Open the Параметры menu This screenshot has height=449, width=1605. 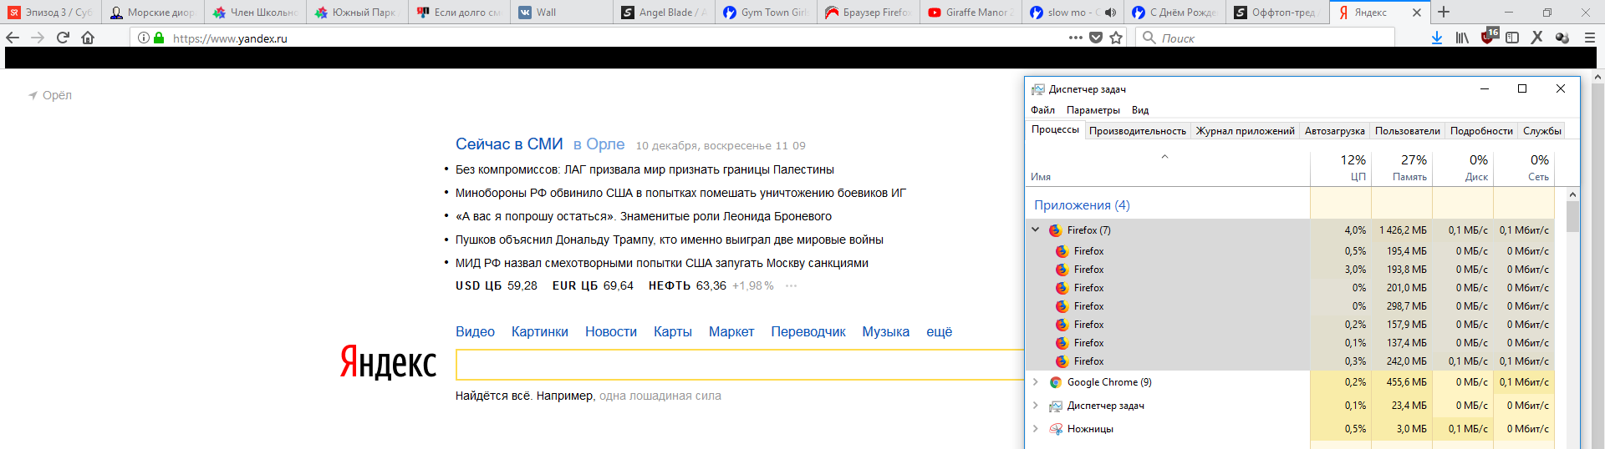coord(1093,110)
